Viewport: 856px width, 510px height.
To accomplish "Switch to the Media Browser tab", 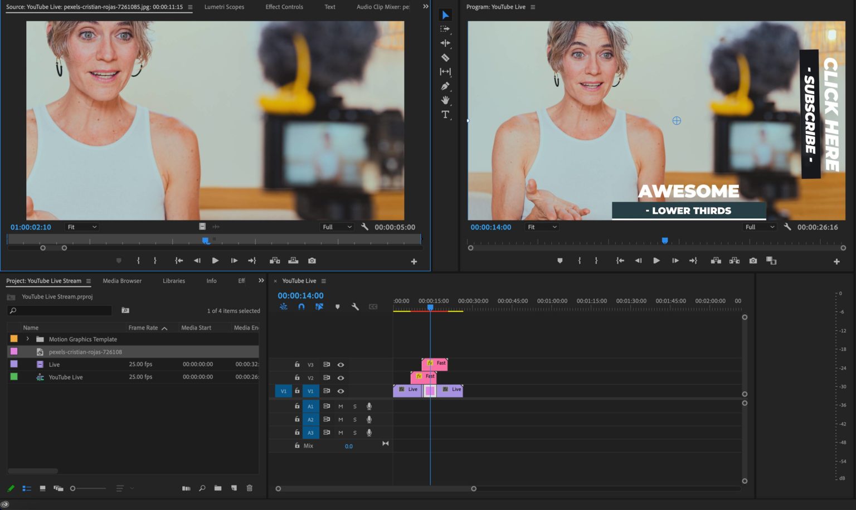I will point(121,281).
